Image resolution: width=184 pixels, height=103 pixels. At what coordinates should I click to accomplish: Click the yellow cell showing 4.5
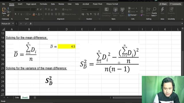66,46
